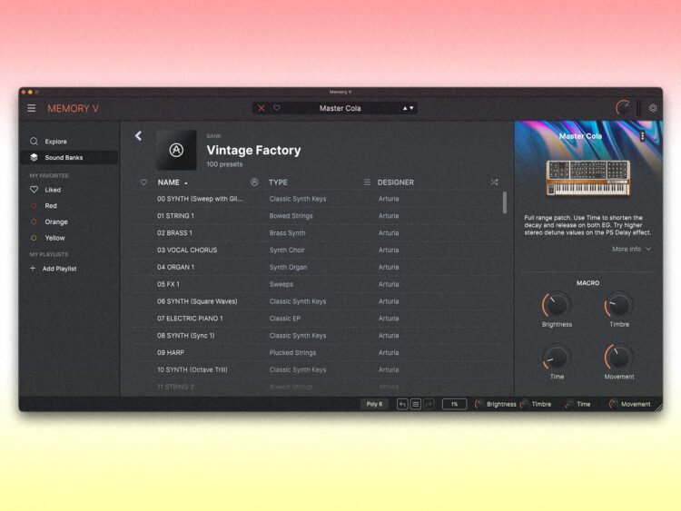Select preset 05 FX 1
Image resolution: width=681 pixels, height=511 pixels.
point(317,284)
